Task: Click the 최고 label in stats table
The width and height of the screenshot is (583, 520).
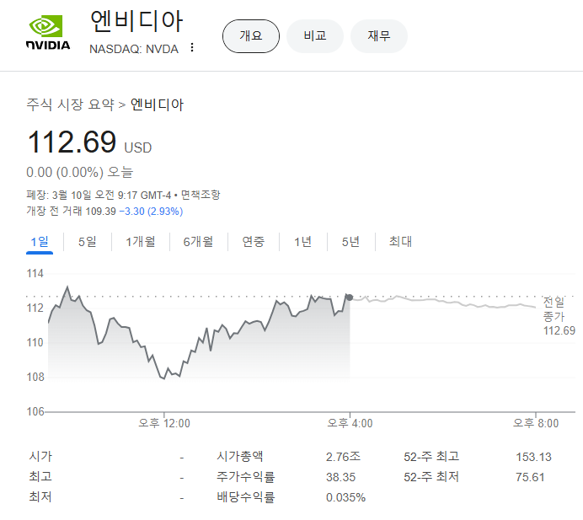Action: click(40, 477)
